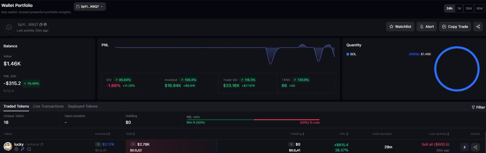Click the Trade Vol $33.16K value
This screenshot has width=486, height=153.
pos(231,85)
